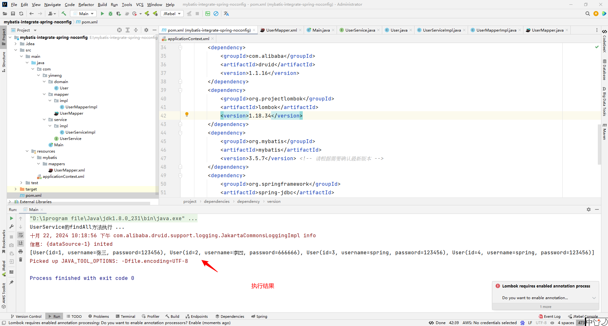Open the Dependencies tool window
Screen dimensions: 608x326
230,316
